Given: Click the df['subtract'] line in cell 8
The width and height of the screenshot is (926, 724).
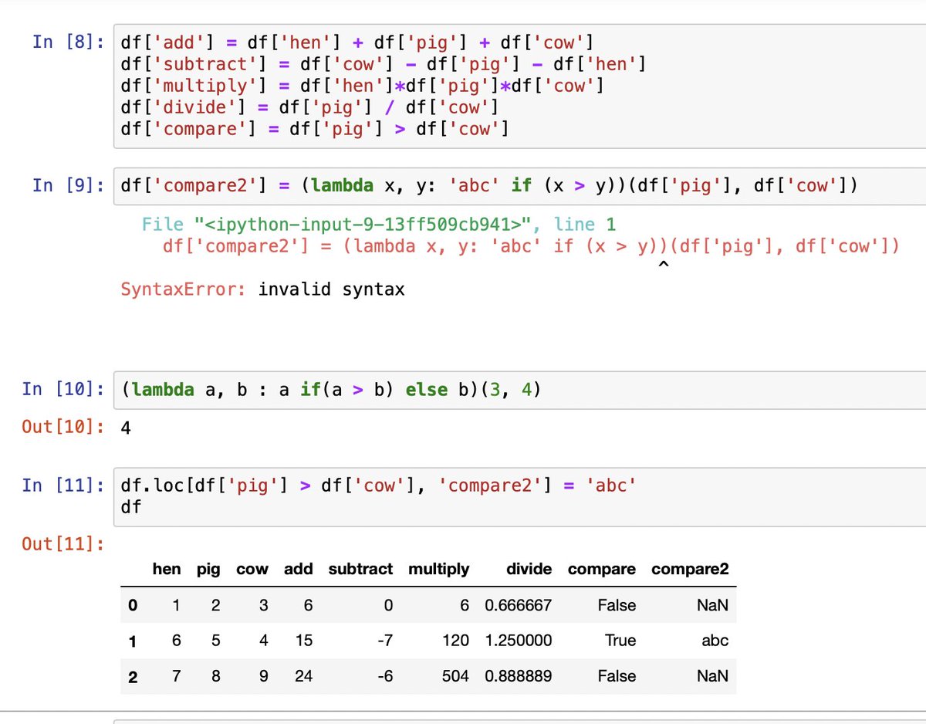Looking at the screenshot, I should (x=383, y=63).
